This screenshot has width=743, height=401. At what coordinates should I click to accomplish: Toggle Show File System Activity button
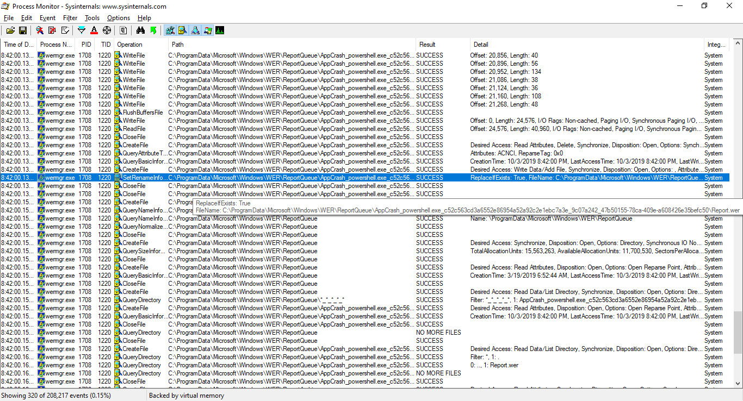click(182, 30)
